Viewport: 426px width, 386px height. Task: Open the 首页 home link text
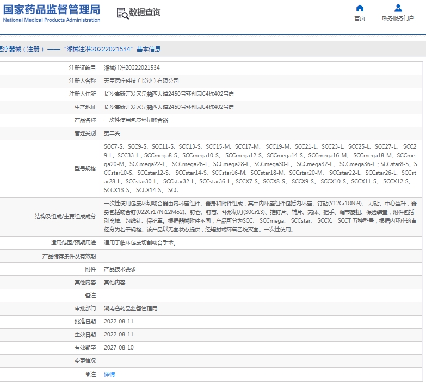[x=360, y=18]
